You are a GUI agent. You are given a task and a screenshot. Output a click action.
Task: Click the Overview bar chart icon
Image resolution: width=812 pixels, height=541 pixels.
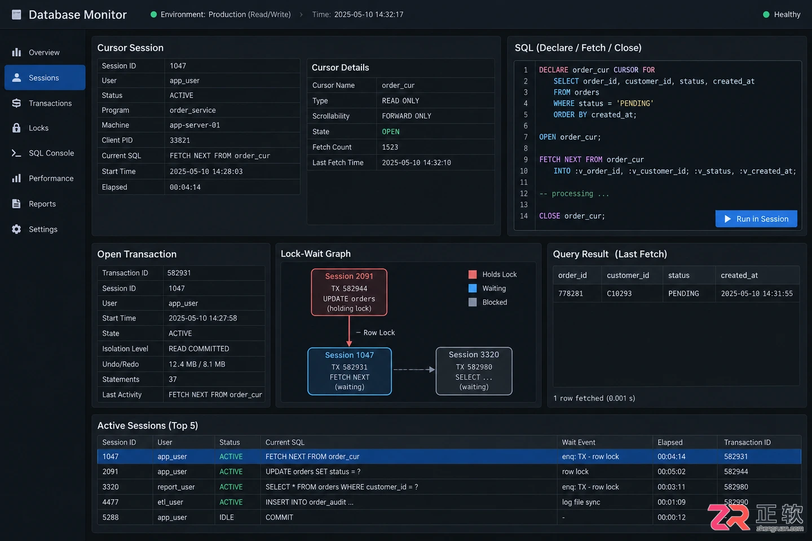point(16,52)
